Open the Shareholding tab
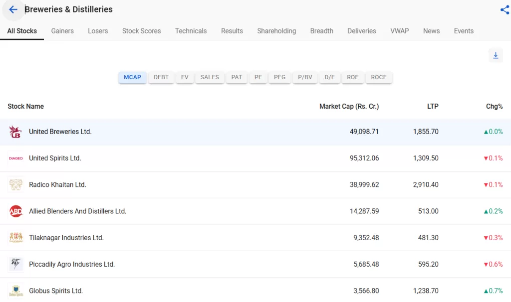The image size is (511, 302). coord(276,31)
